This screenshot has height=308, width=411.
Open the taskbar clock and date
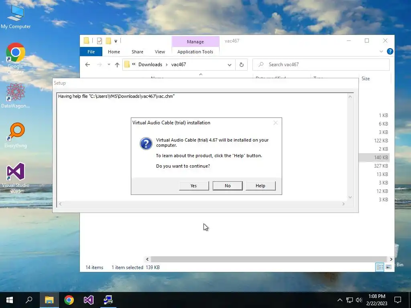click(x=376, y=300)
